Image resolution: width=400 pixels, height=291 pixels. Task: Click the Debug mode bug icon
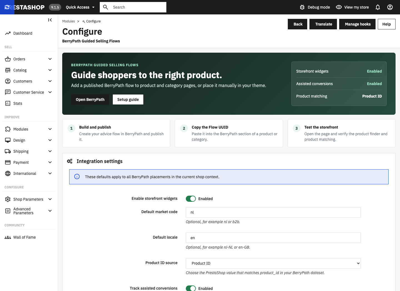tap(302, 7)
